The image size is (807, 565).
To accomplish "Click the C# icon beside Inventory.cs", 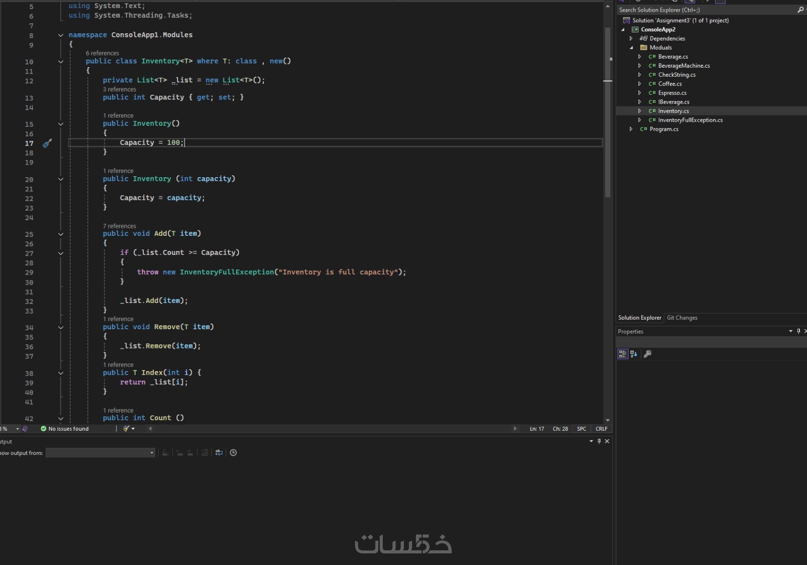I will click(x=652, y=111).
